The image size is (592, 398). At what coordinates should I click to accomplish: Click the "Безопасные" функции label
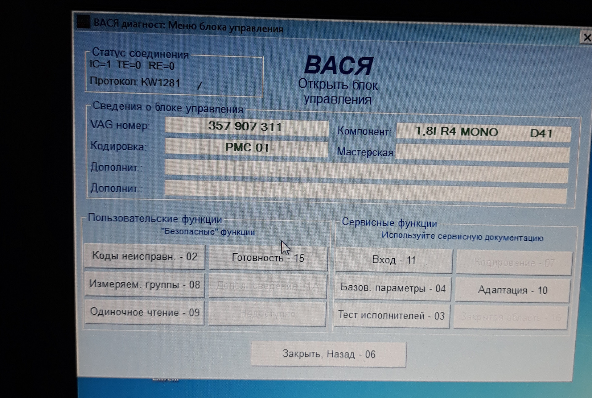[x=208, y=232]
